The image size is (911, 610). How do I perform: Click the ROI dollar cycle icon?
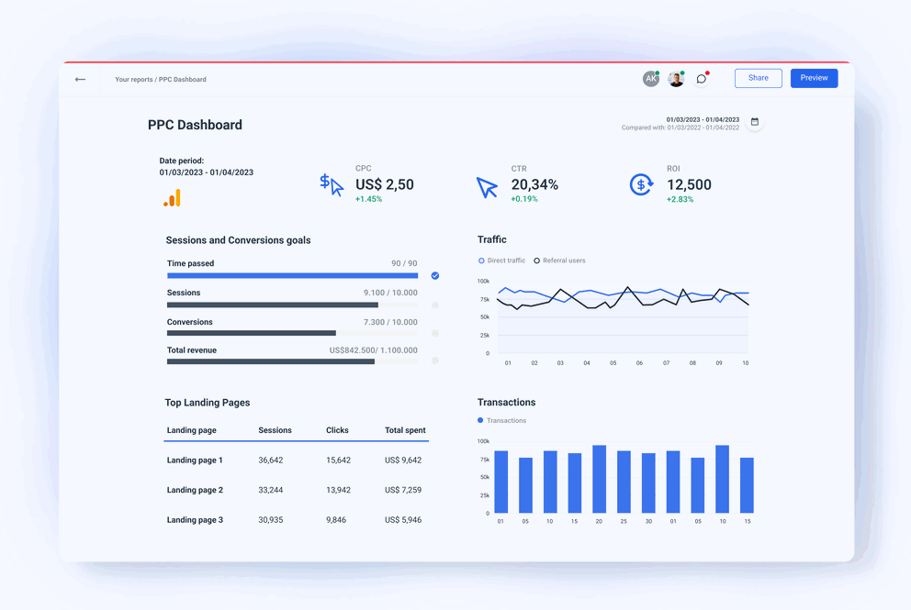click(x=641, y=184)
